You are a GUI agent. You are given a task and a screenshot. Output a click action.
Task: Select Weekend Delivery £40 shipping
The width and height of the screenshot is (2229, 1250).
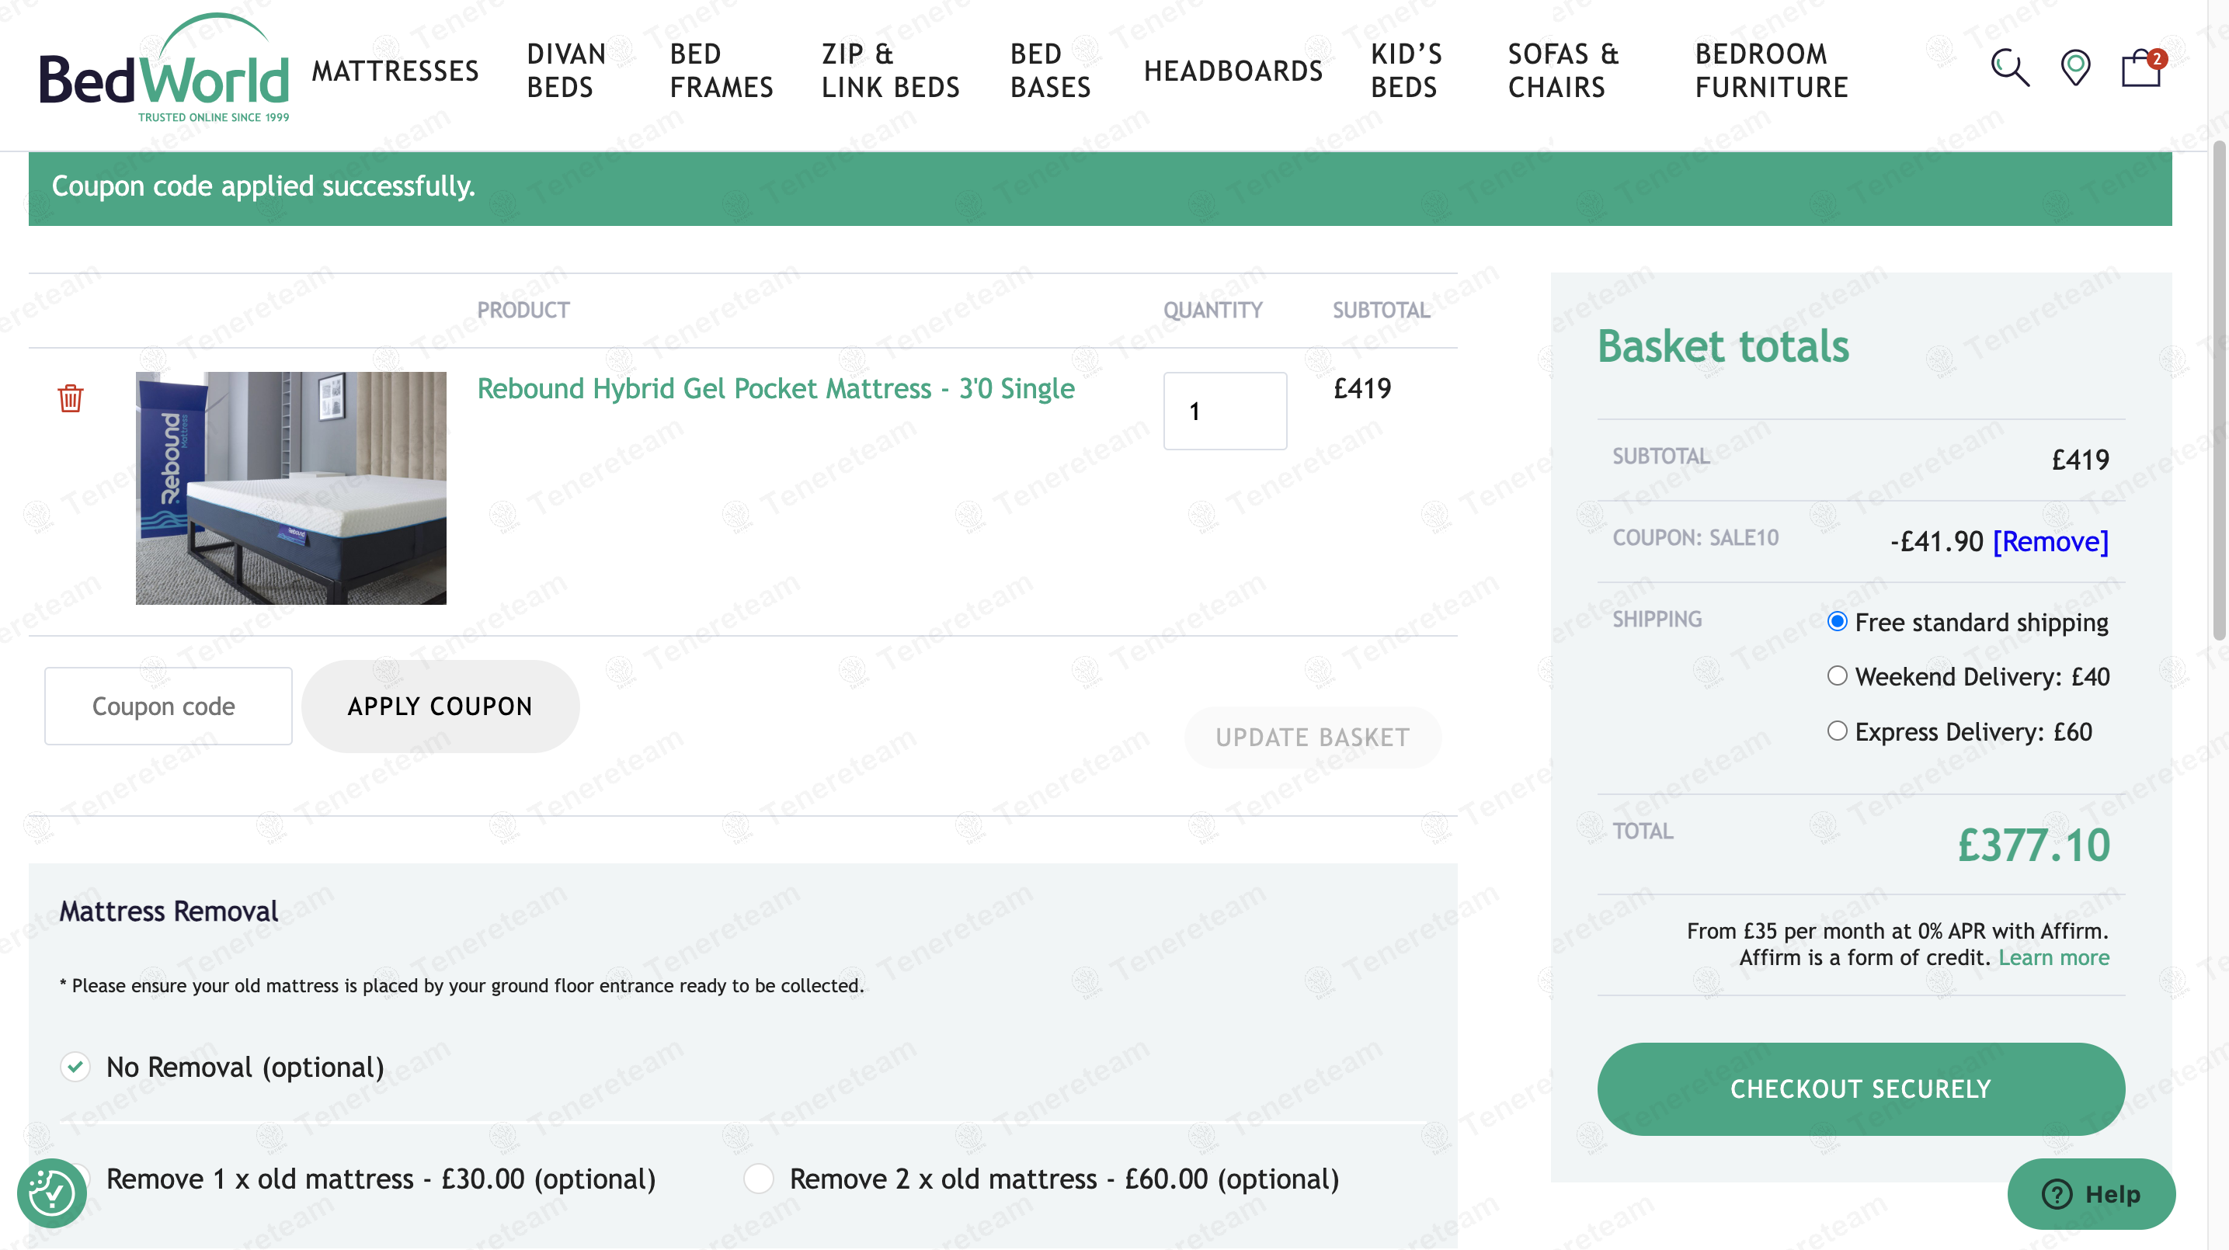tap(1837, 675)
